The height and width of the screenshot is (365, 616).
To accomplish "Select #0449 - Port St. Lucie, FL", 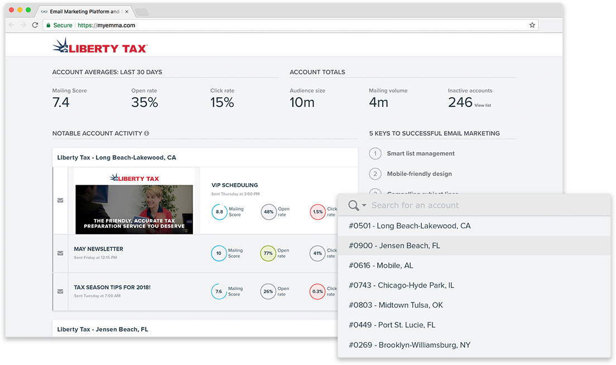I will 474,325.
